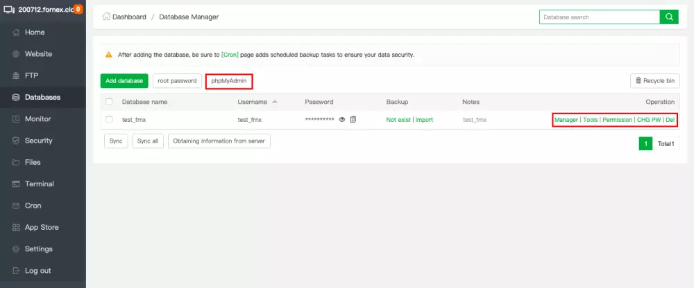This screenshot has width=694, height=288.
Task: Click the Databases stack icon
Action: [16, 97]
